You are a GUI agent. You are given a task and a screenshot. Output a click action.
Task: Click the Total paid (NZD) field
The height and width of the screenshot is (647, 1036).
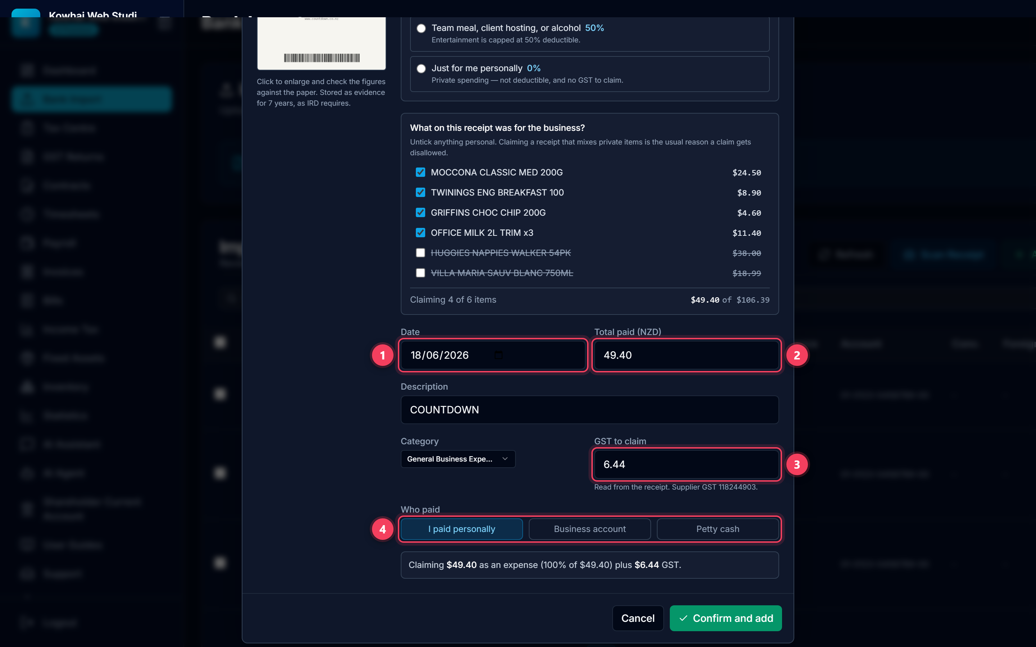coord(686,355)
